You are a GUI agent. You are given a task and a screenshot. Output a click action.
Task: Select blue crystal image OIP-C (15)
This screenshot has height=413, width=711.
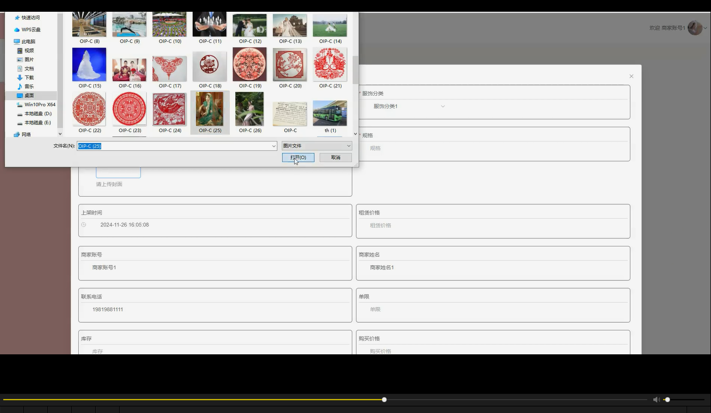pyautogui.click(x=89, y=68)
